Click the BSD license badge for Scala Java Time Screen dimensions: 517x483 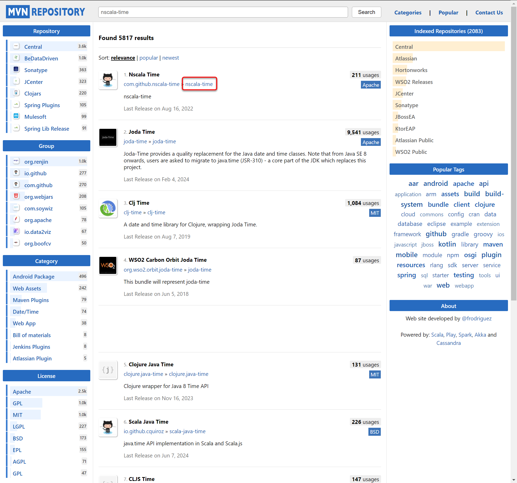click(374, 432)
